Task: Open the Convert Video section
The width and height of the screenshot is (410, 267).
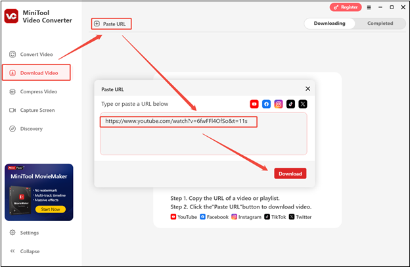Action: click(31, 55)
